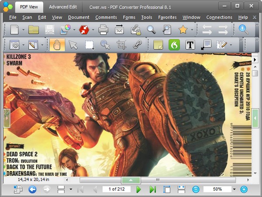The width and height of the screenshot is (262, 197).
Task: Switch to the PDF View tab
Action: point(29,7)
